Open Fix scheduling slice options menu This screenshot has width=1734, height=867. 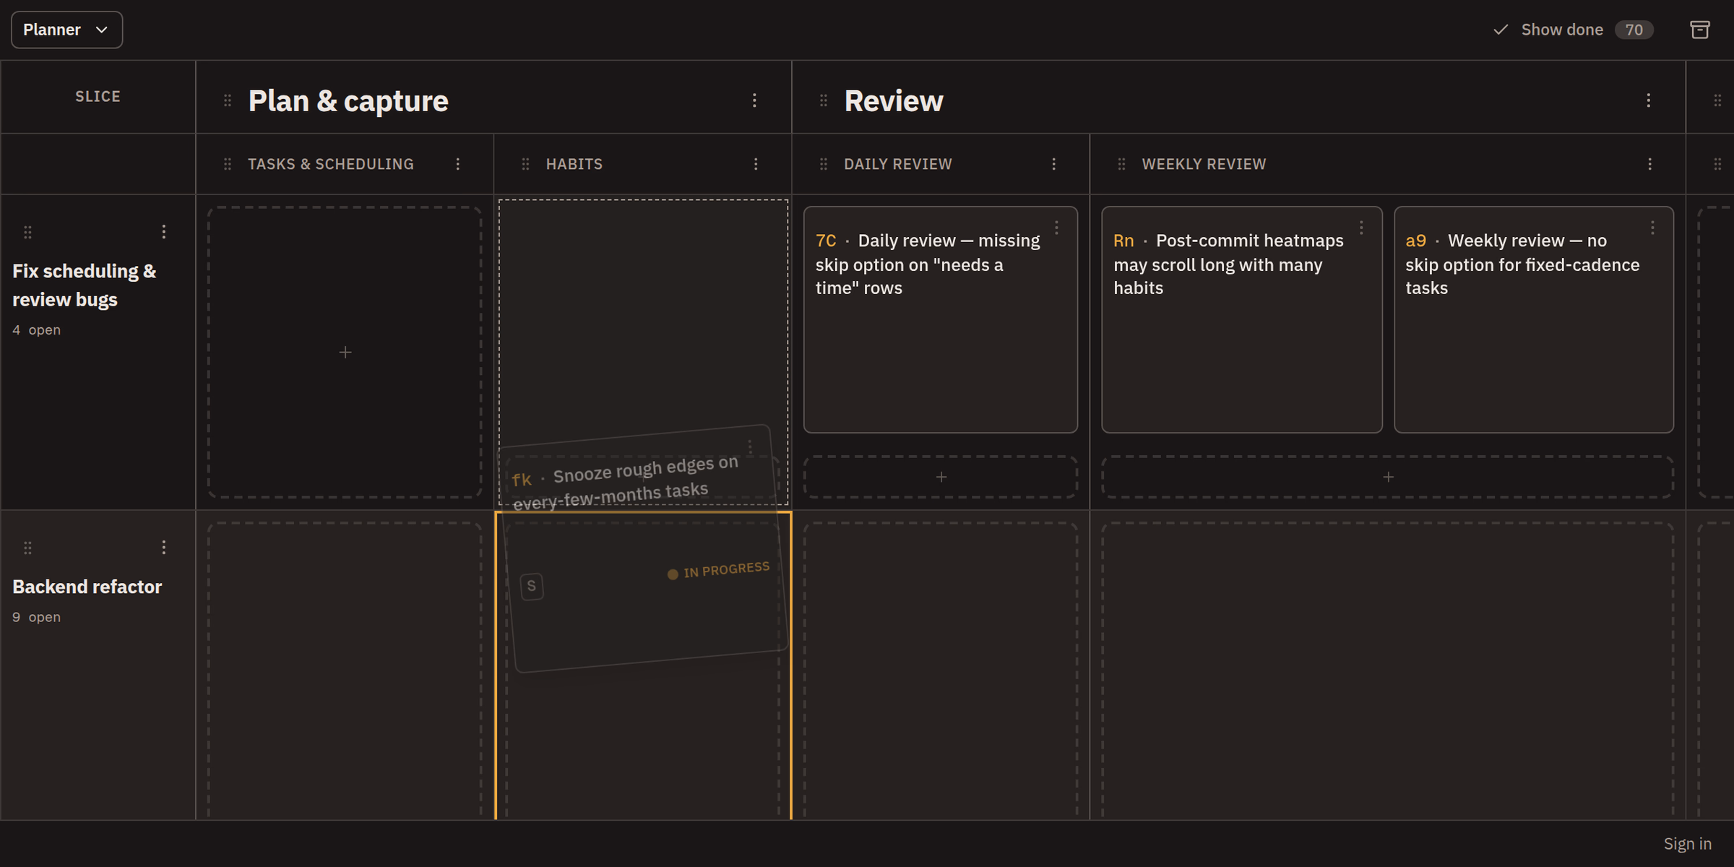pos(164,231)
